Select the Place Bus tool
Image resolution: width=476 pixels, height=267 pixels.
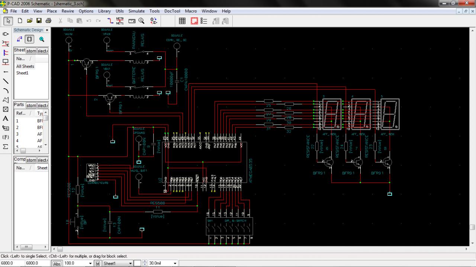[x=6, y=53]
